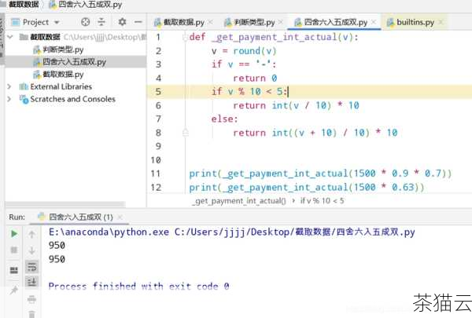The image size is (472, 318).
Task: Click the External Libraries icon
Action: point(24,86)
